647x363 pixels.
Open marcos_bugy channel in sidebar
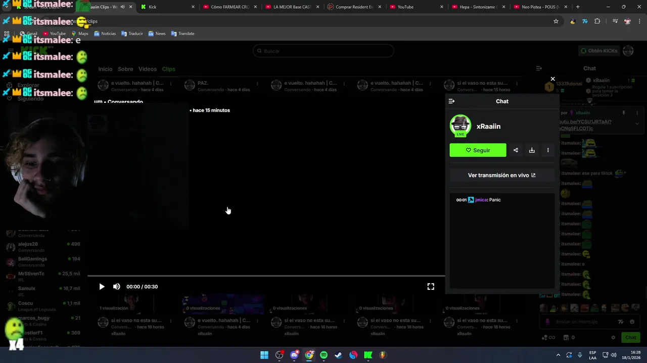click(x=43, y=320)
